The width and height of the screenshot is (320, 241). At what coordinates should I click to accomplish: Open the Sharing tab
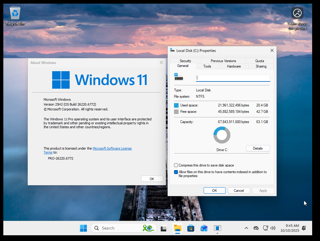click(261, 66)
